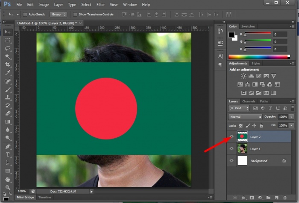Select the Crop tool
This screenshot has width=299, height=203.
[x=8, y=64]
